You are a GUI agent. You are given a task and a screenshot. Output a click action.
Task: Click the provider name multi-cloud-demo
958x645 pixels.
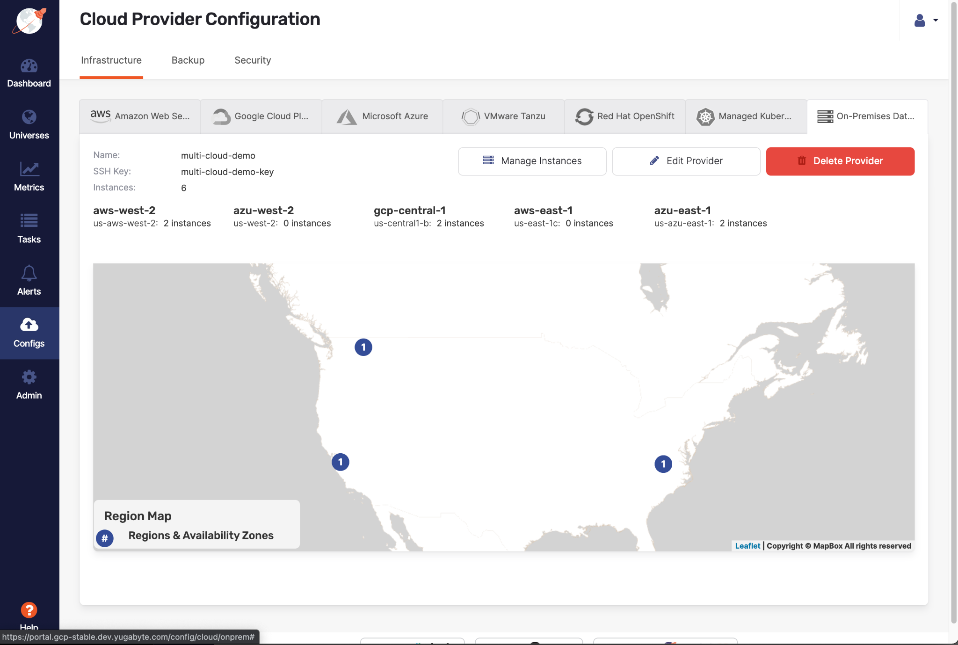pos(218,156)
